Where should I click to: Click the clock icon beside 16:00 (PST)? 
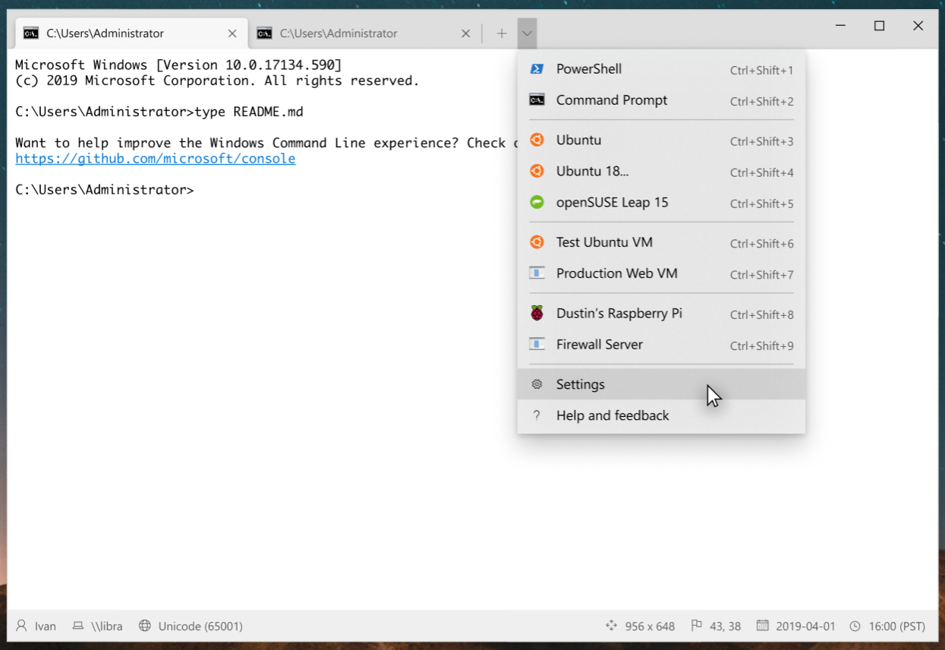[x=855, y=626]
